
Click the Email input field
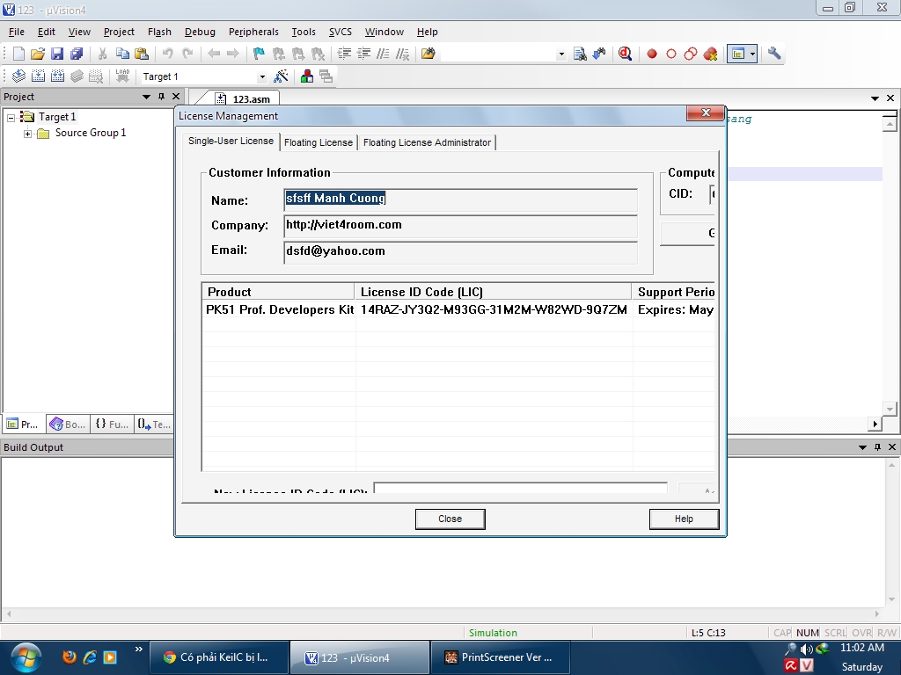coord(461,252)
